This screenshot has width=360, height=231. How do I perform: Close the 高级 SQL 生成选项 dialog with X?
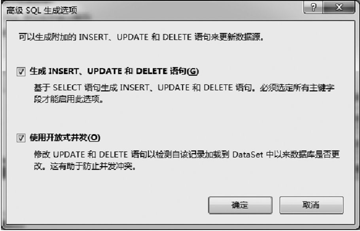coord(339,8)
